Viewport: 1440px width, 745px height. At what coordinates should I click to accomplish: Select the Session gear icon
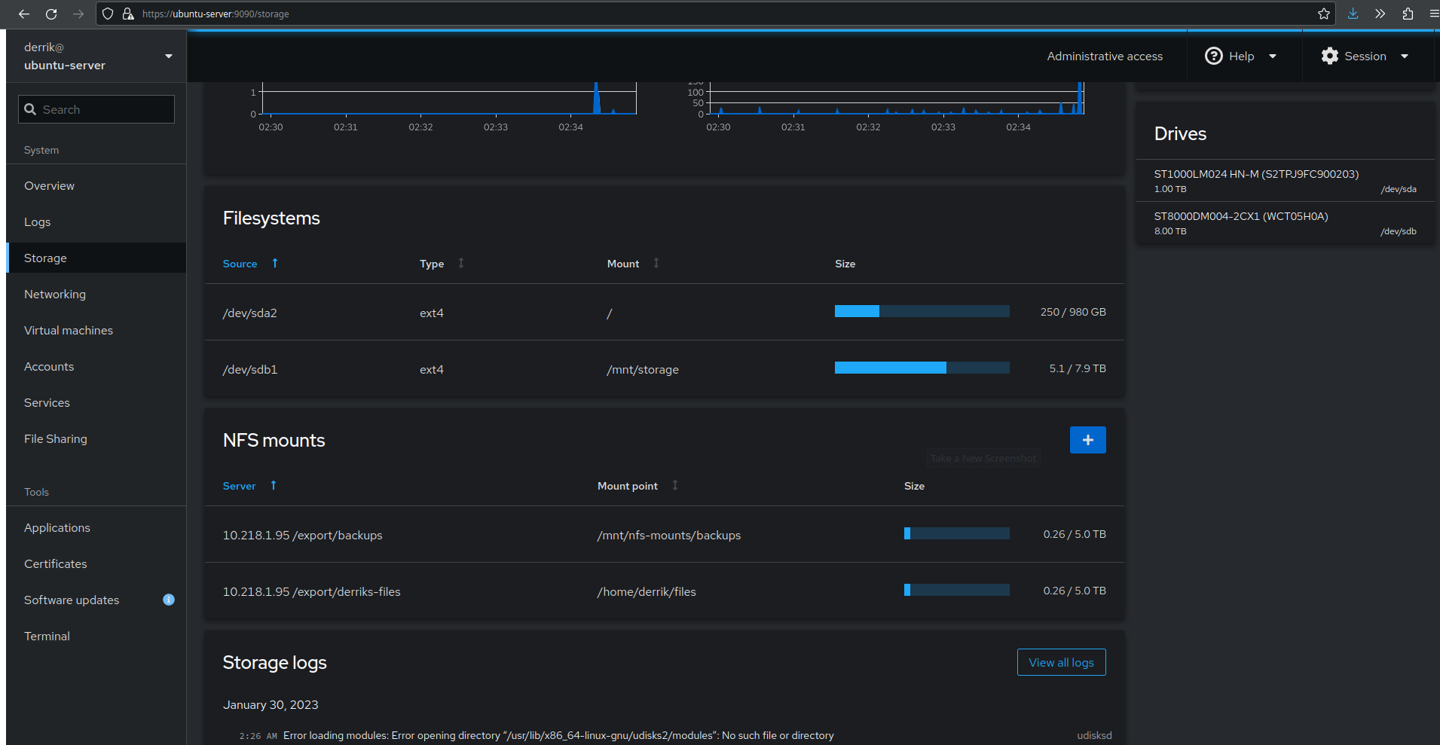1331,56
